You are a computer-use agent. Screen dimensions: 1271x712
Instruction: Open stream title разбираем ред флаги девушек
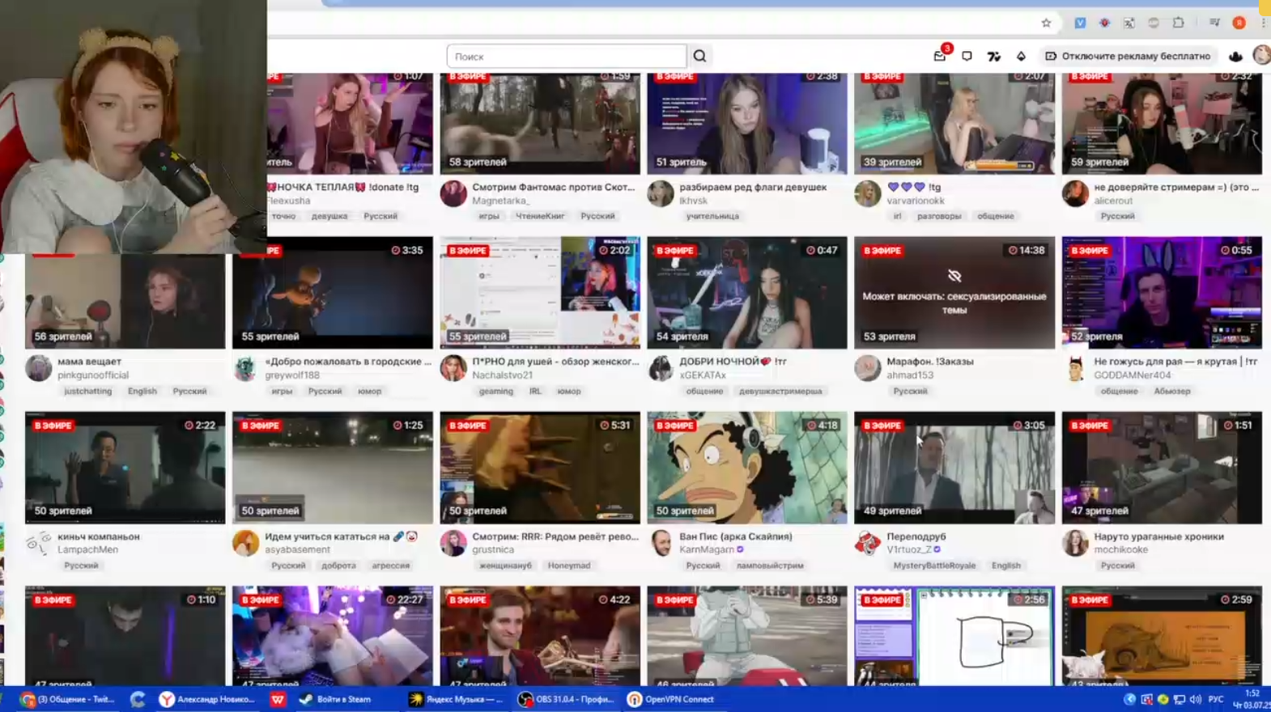point(753,187)
